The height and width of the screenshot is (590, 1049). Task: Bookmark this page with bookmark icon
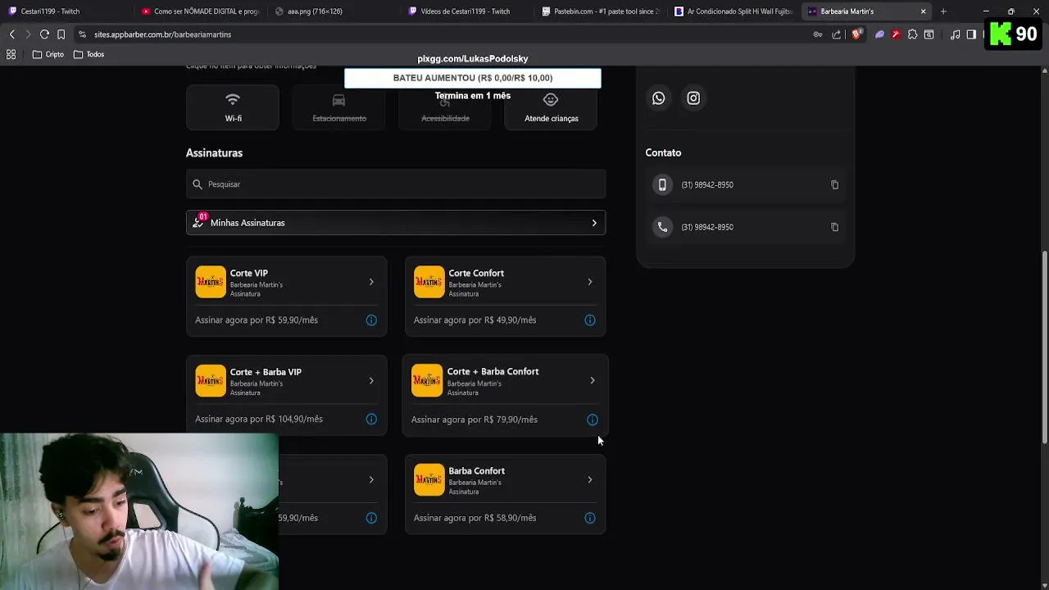click(61, 34)
